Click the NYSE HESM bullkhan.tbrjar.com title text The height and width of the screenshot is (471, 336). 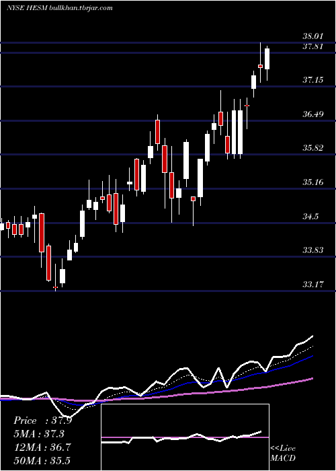click(x=60, y=8)
